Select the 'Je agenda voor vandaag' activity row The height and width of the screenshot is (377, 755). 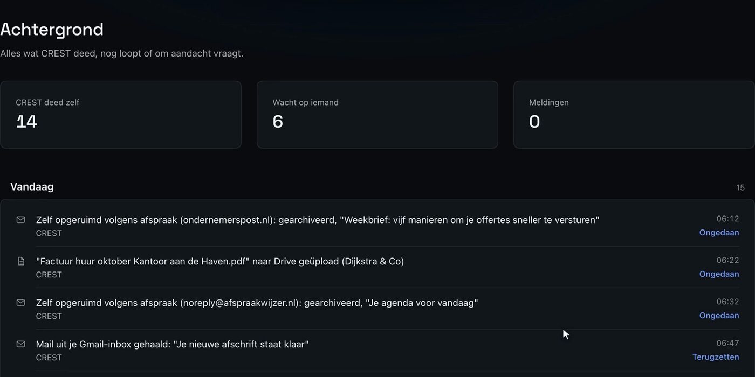point(377,309)
